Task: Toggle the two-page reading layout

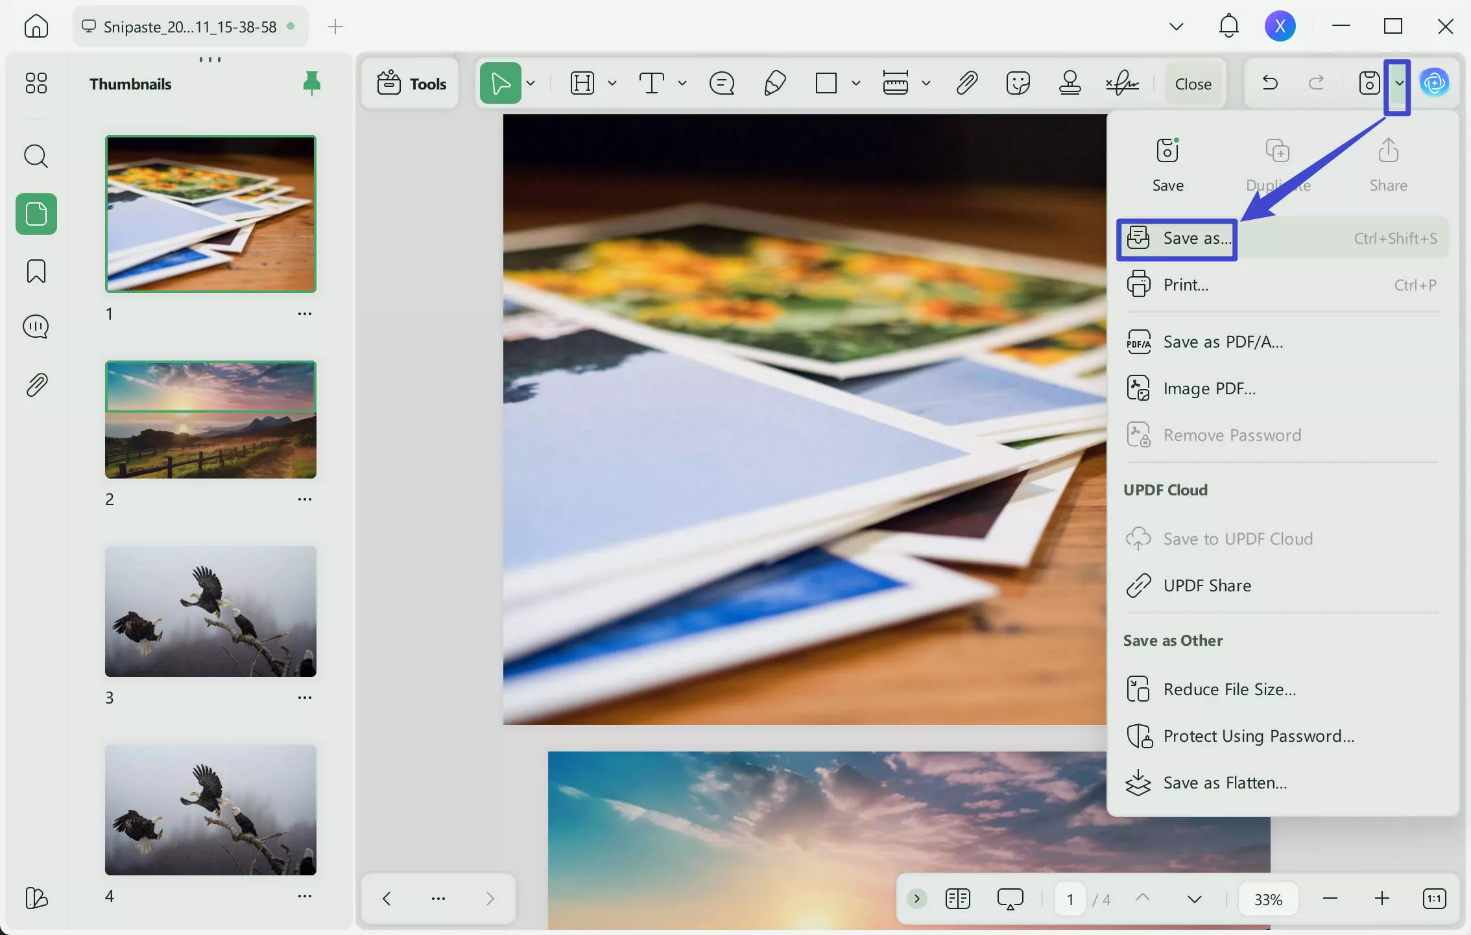Action: 957,899
